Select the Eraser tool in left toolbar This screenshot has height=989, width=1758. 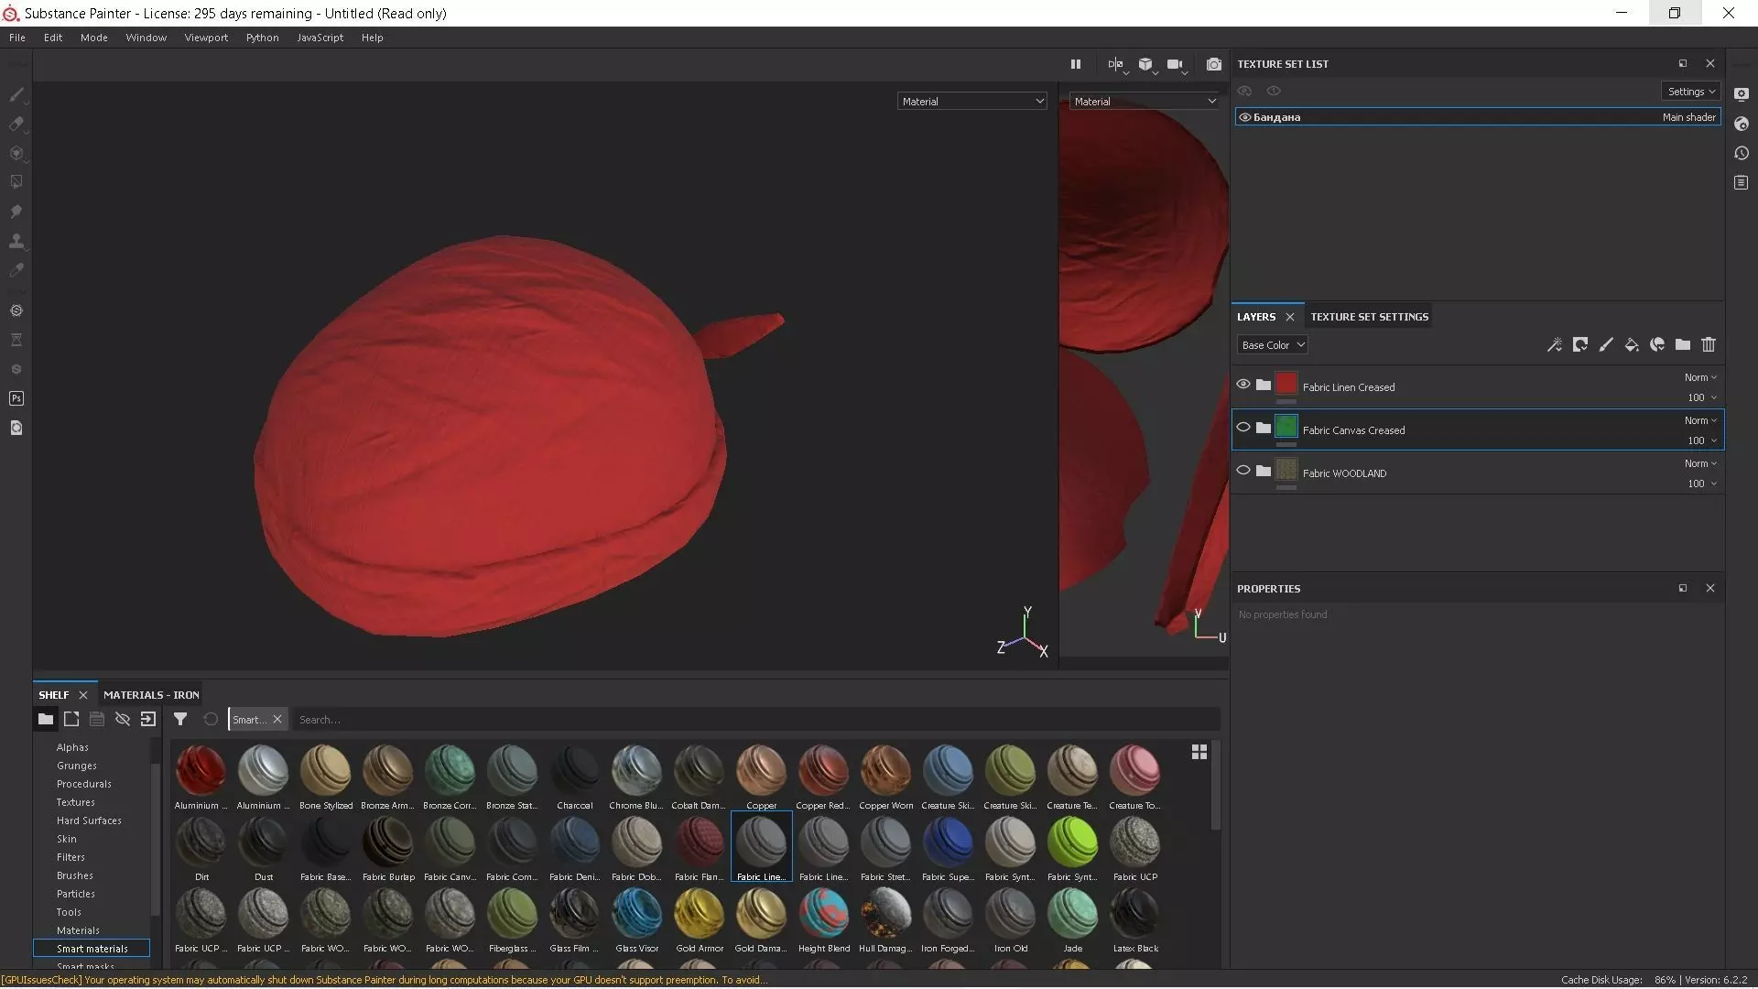click(x=16, y=124)
